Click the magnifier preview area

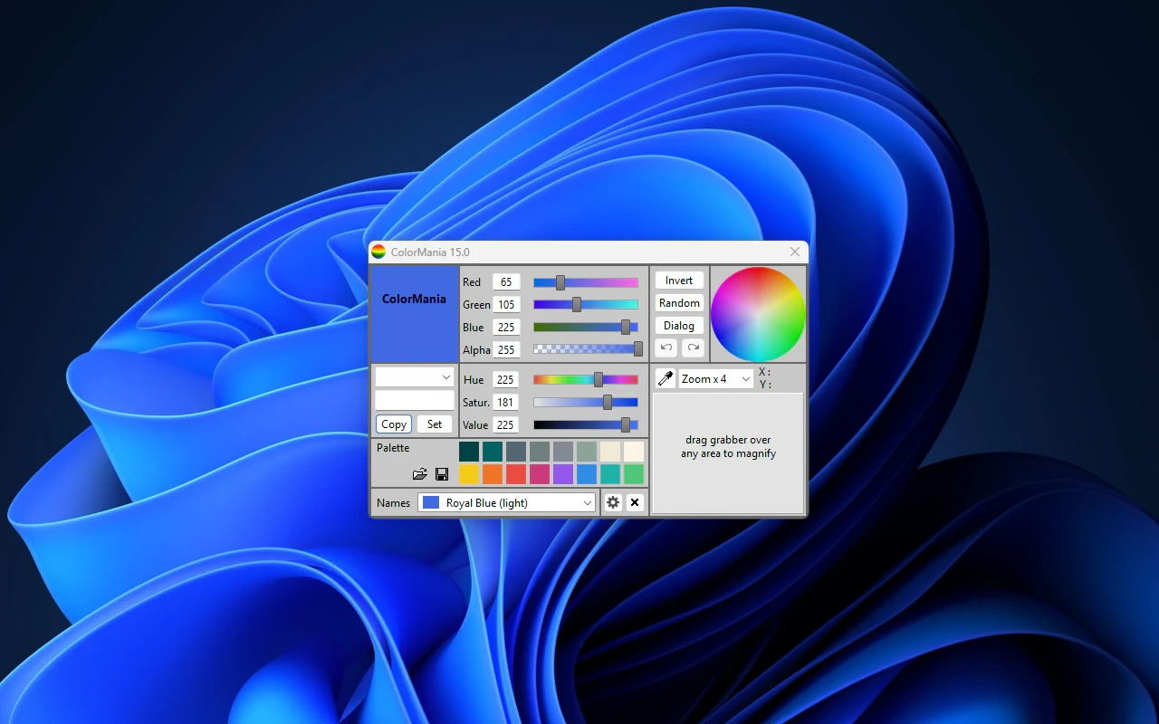[x=728, y=453]
